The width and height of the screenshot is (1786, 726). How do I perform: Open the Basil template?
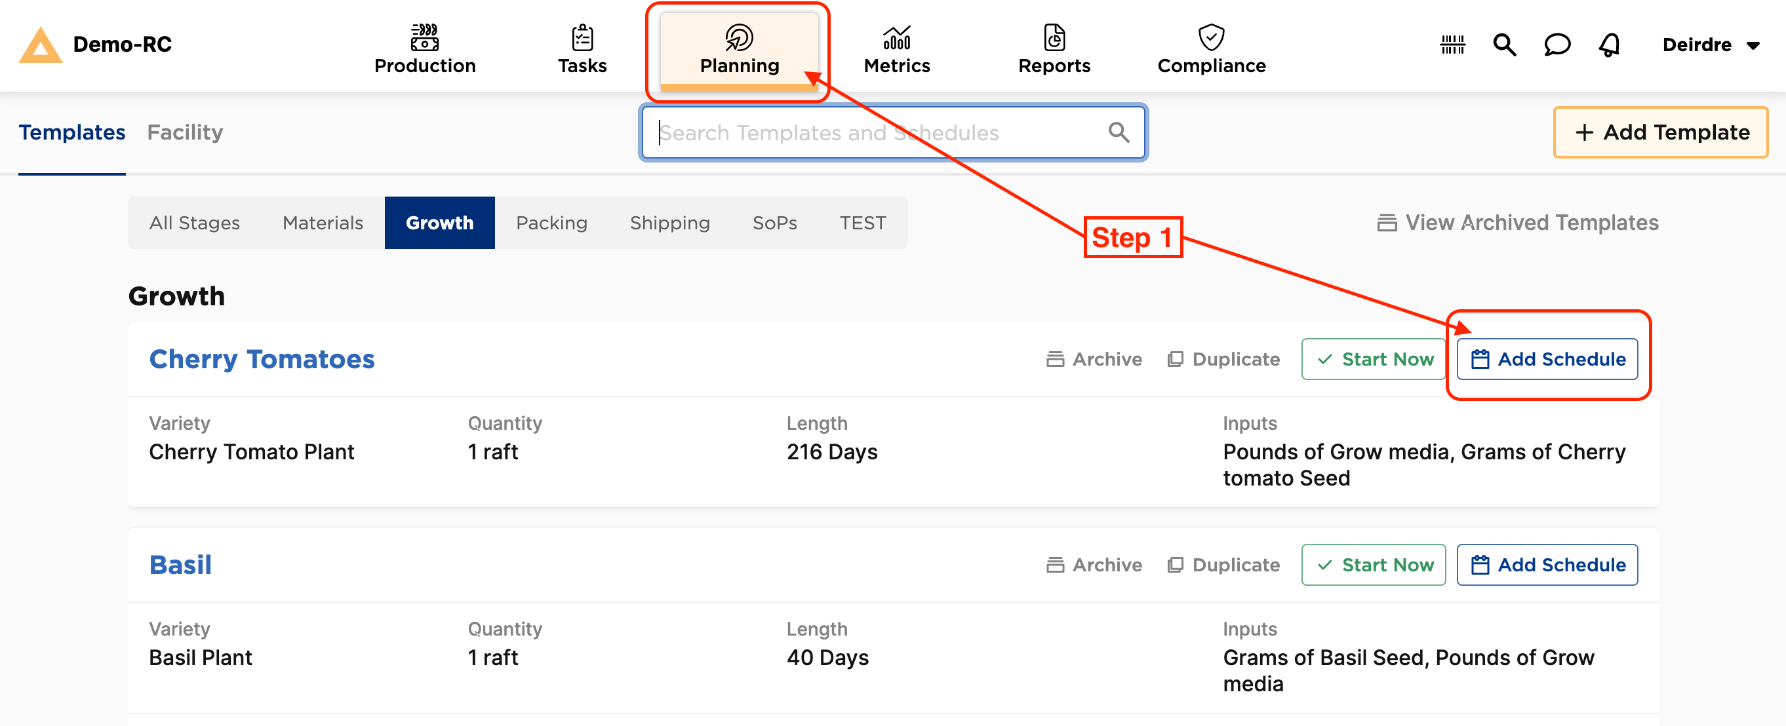tap(180, 565)
